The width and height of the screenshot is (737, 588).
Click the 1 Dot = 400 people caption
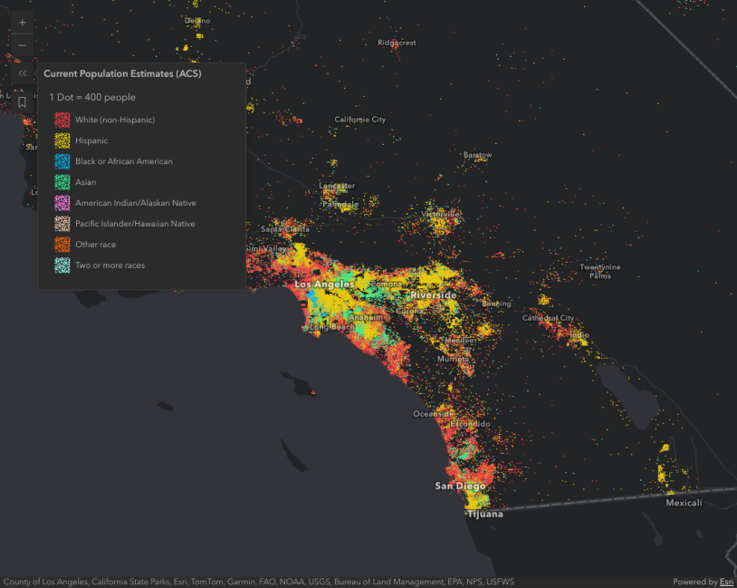tap(91, 97)
